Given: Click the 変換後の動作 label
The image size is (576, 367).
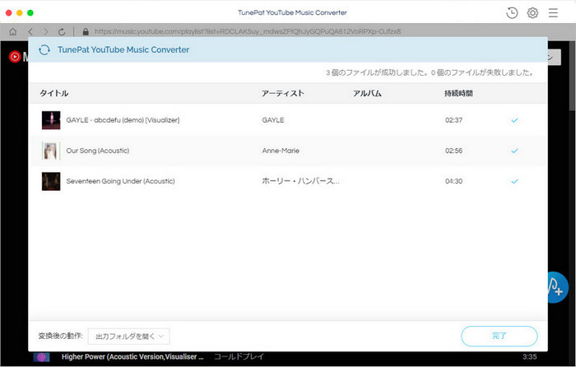Looking at the screenshot, I should pos(61,336).
